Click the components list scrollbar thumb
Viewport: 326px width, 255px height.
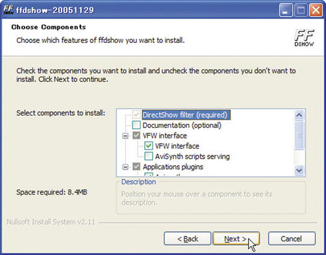299,135
